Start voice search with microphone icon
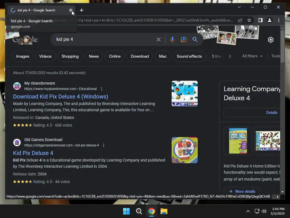Viewport: 290px width, 218px height. coord(172,39)
